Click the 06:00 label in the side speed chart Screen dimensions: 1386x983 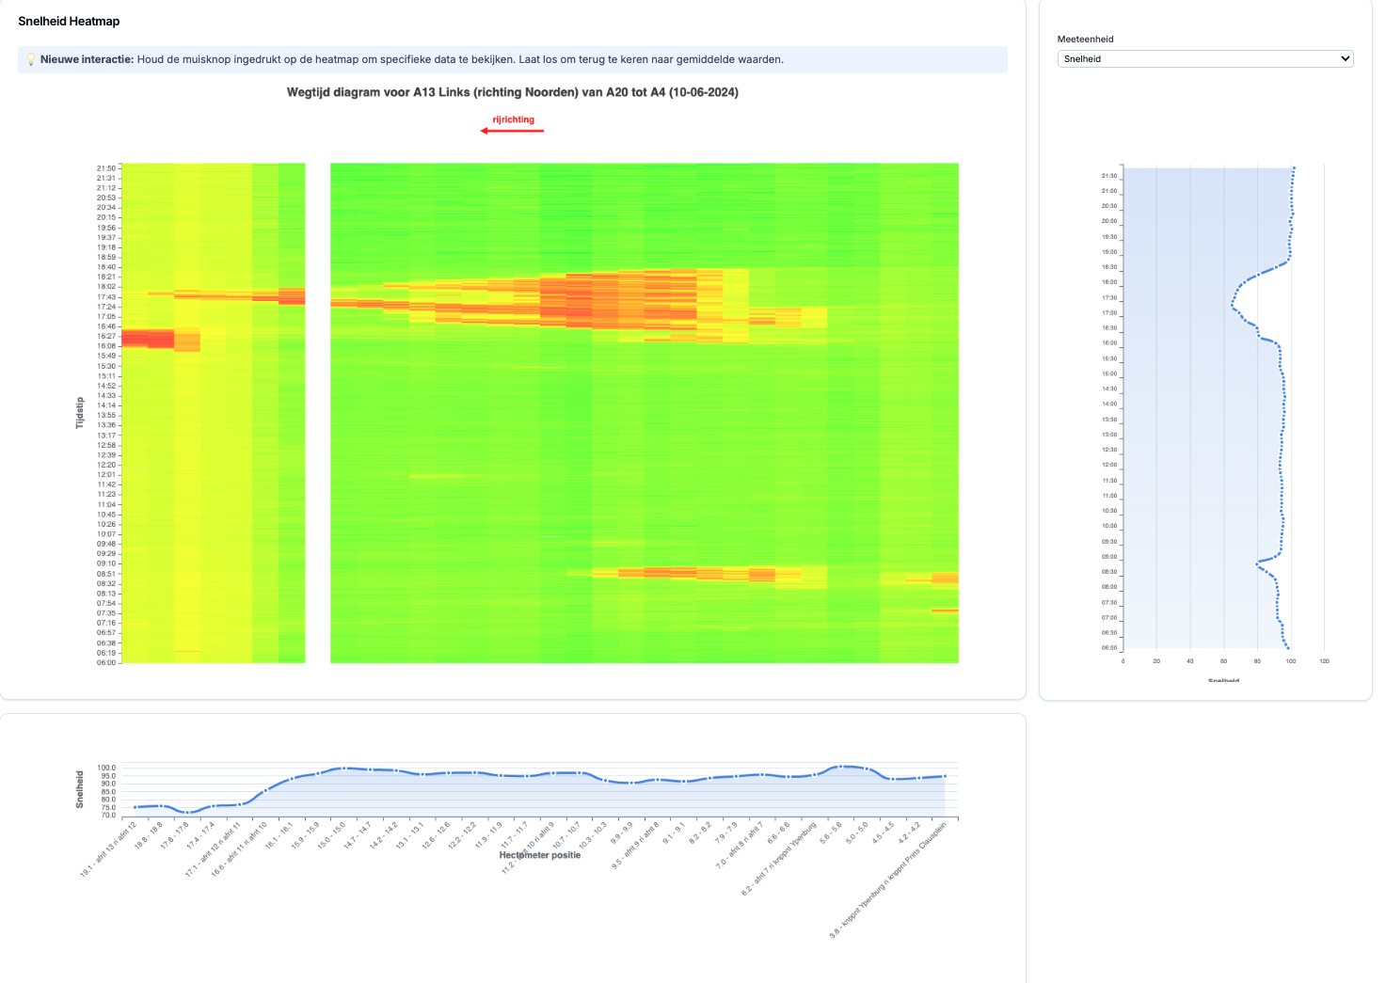tap(1109, 648)
